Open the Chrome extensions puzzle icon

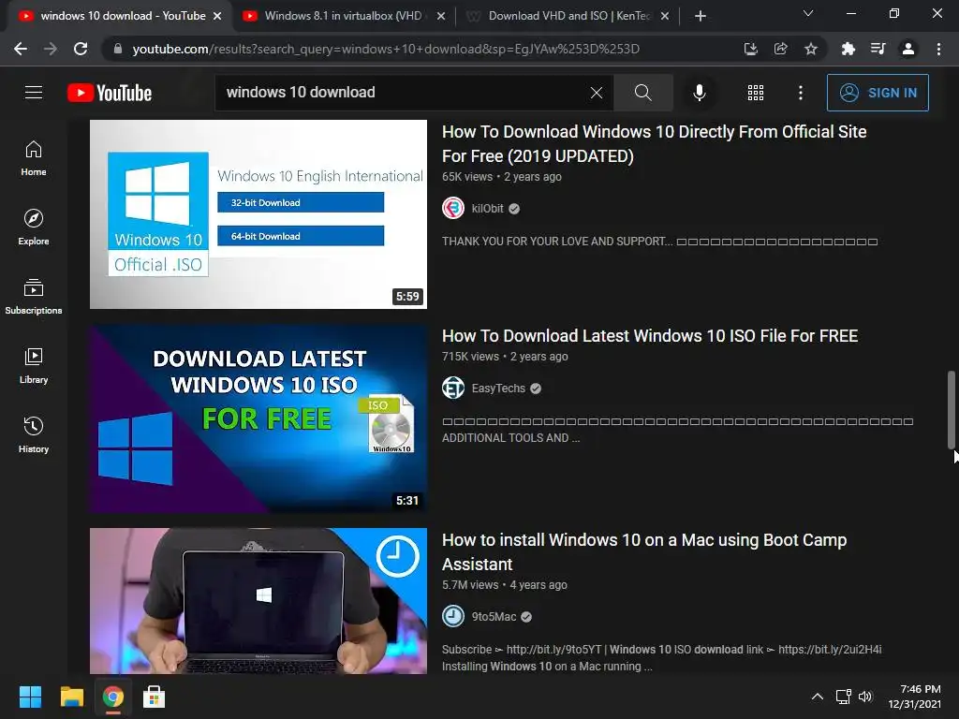[x=848, y=49]
